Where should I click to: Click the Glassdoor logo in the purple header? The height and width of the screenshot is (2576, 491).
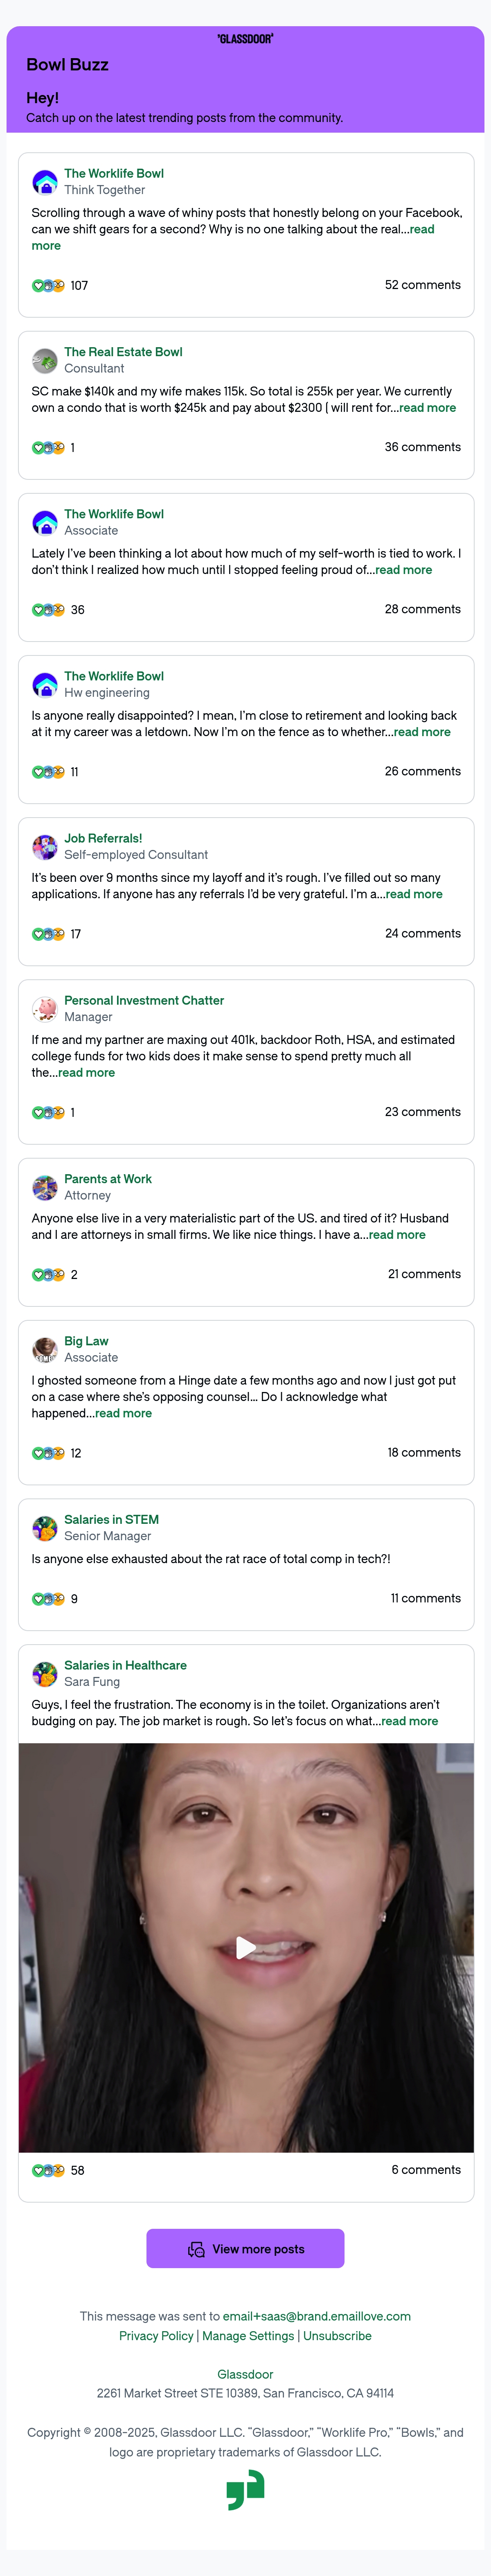[x=245, y=39]
